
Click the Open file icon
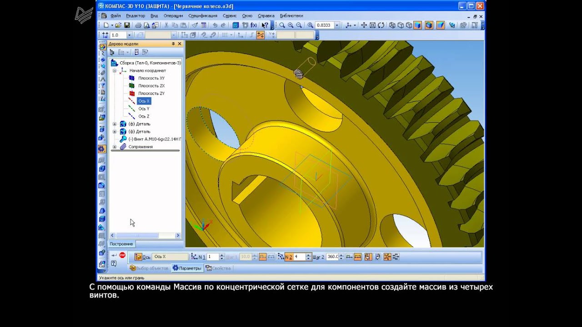118,25
